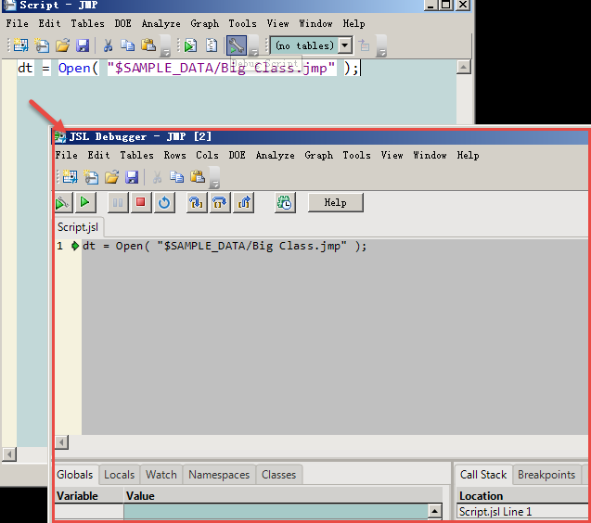
Task: Open Cols menu in JSL Debugger
Action: (207, 155)
